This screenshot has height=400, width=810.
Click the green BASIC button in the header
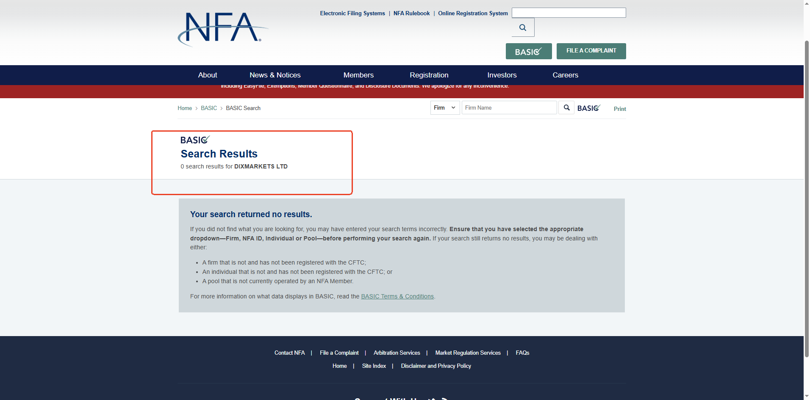pos(529,51)
